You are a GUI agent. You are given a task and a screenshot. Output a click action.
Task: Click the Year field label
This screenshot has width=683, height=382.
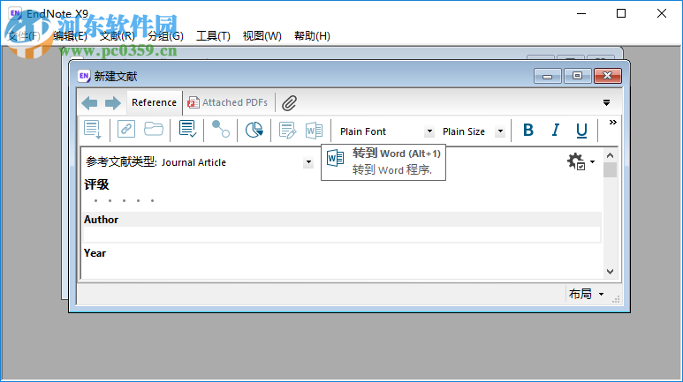95,253
